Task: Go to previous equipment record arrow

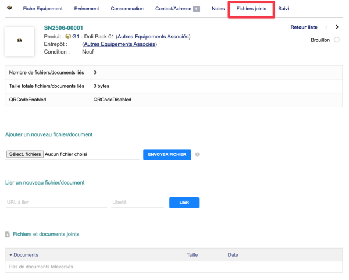Action: (x=326, y=27)
